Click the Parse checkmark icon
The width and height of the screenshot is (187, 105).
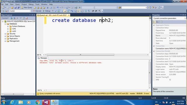click(x=56, y=11)
